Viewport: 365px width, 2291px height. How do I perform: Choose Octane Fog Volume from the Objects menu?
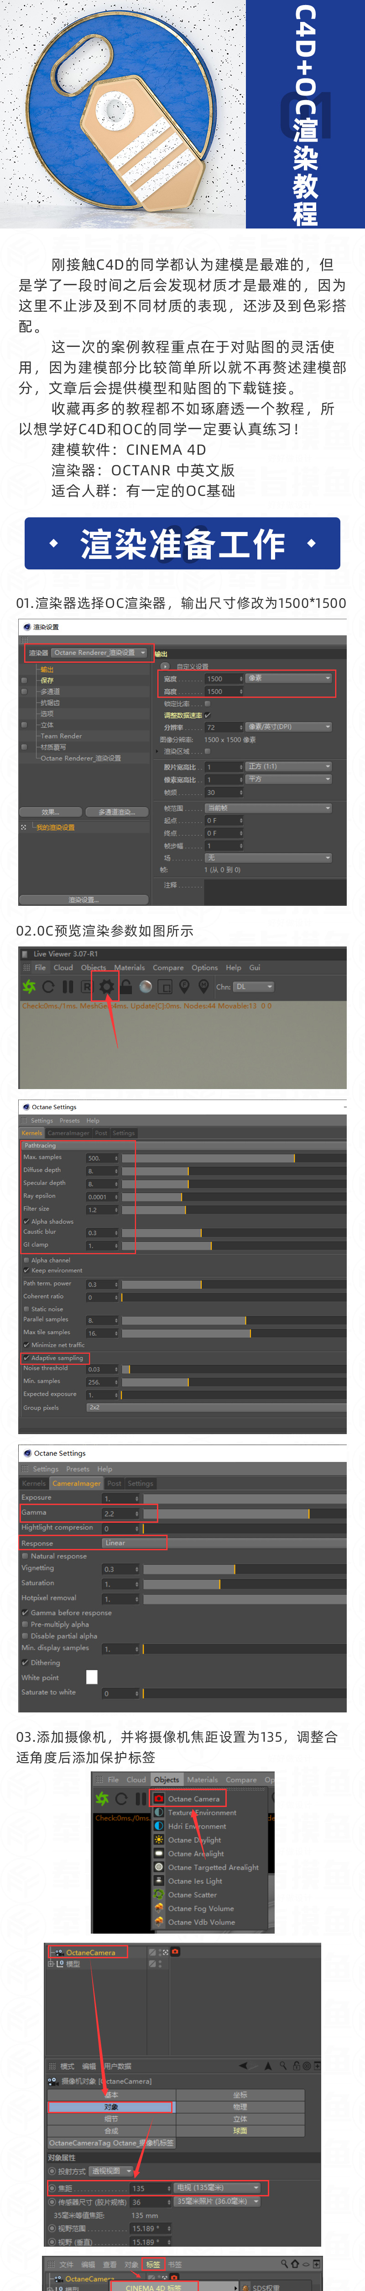[201, 1908]
